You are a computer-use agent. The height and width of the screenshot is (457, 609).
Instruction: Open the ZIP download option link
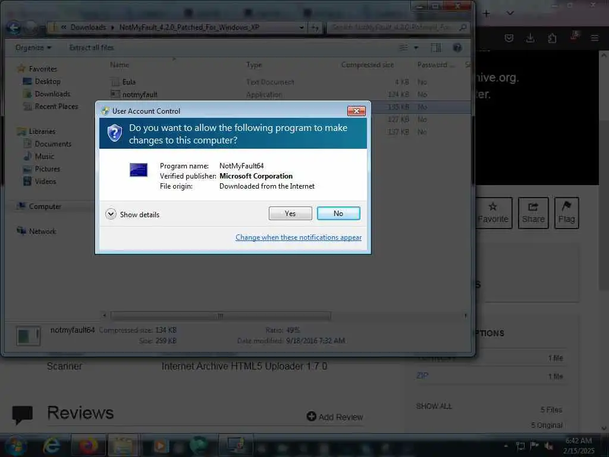click(x=422, y=376)
